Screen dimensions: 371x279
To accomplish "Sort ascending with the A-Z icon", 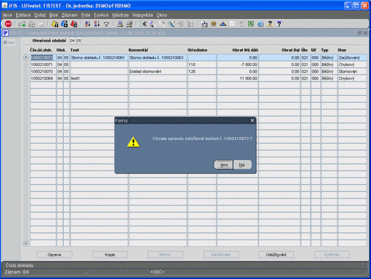I will 88,24.
